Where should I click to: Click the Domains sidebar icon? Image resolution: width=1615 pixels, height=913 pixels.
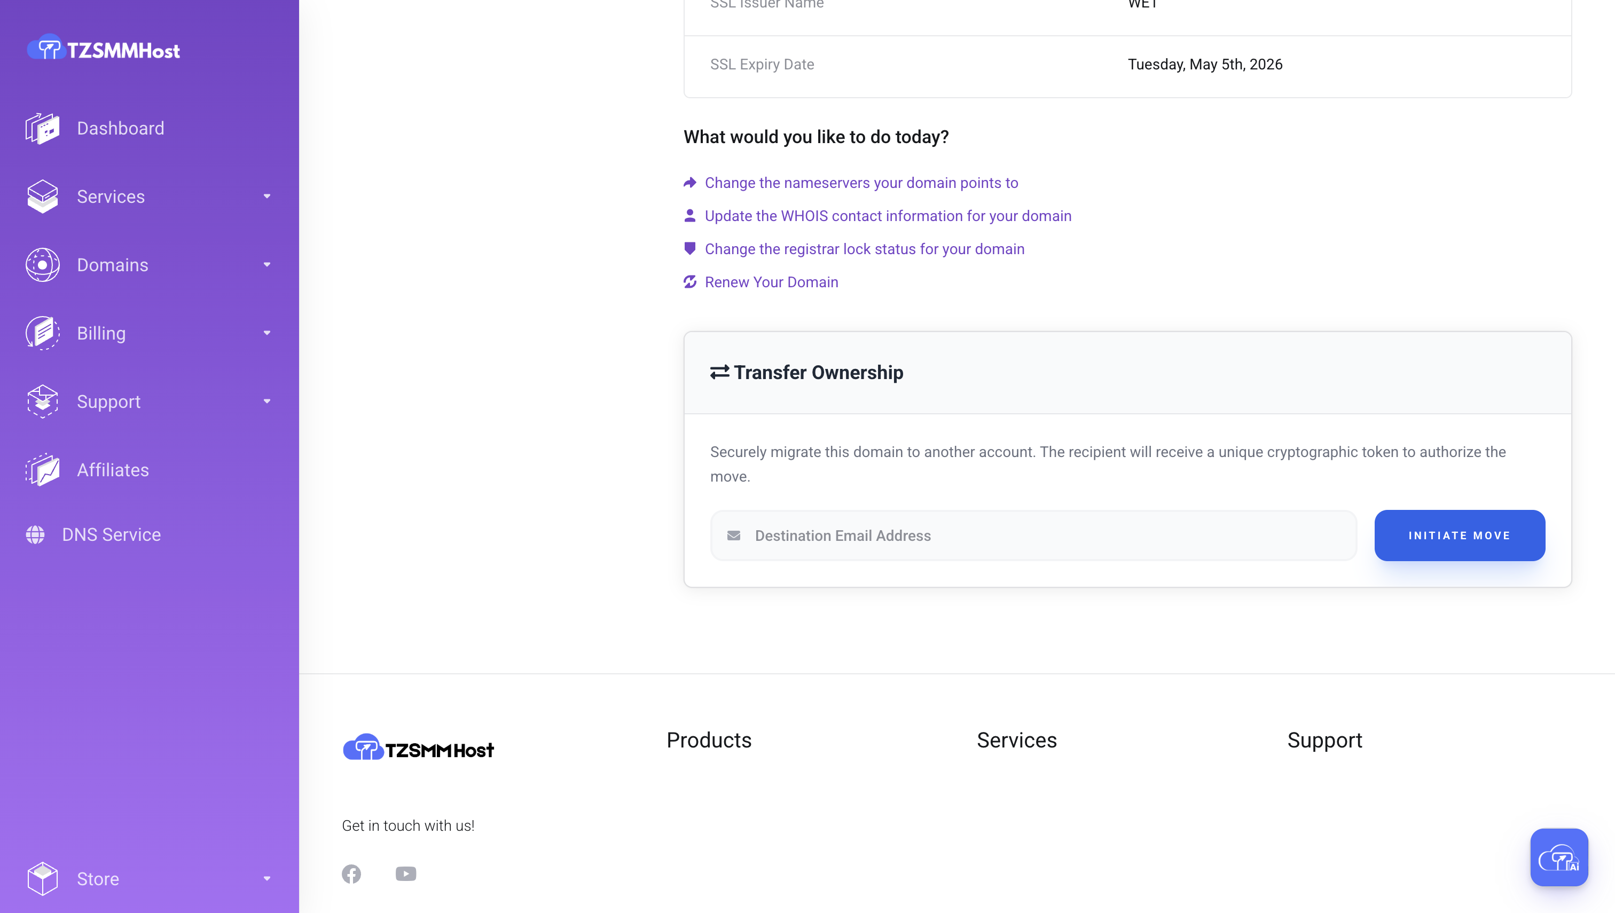pos(42,265)
